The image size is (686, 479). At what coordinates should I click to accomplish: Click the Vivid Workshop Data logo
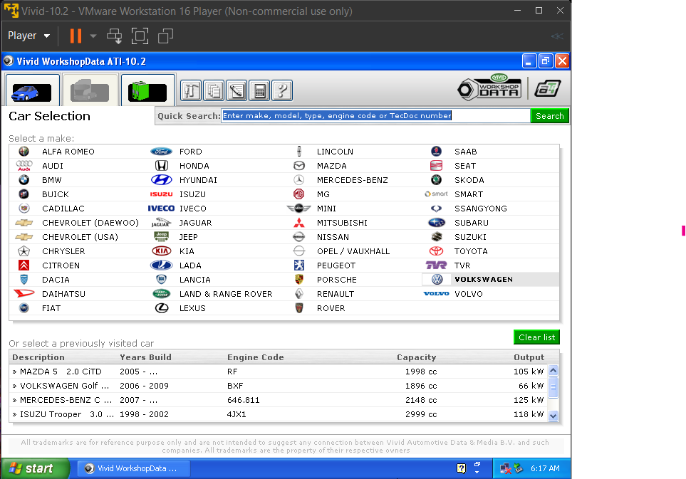point(489,88)
